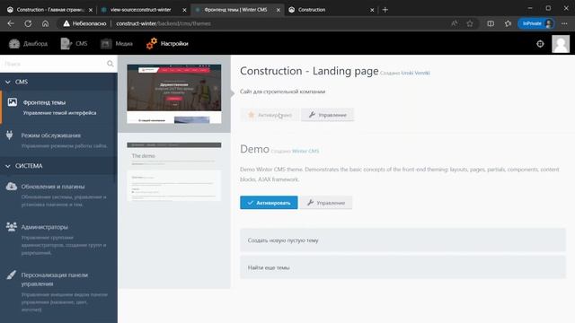Open Управление for Demo theme
575x323 pixels.
click(326, 203)
